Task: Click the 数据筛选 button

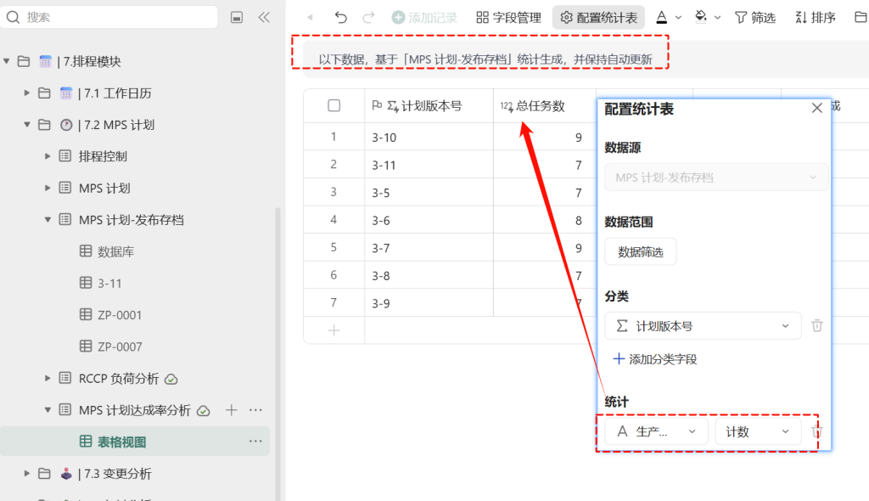Action: point(640,252)
